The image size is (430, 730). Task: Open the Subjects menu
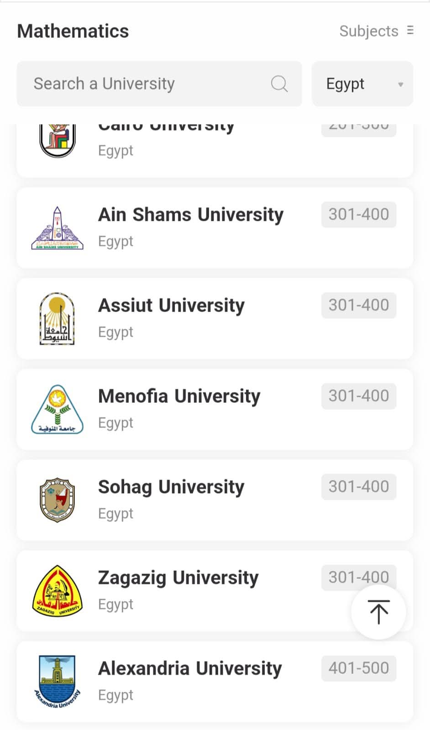(x=369, y=31)
